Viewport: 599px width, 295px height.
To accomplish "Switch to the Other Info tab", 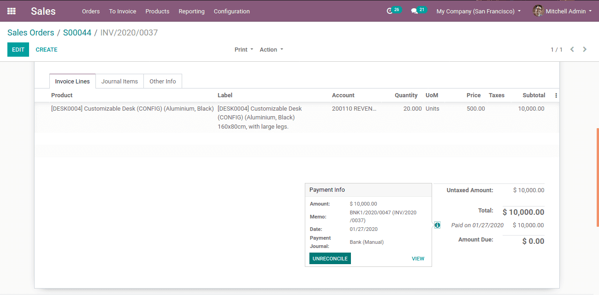I will (163, 81).
